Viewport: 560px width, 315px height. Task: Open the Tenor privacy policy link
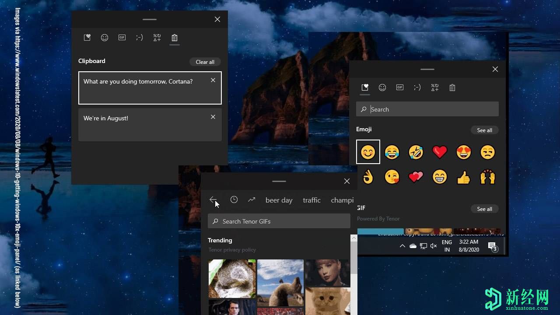(x=232, y=249)
